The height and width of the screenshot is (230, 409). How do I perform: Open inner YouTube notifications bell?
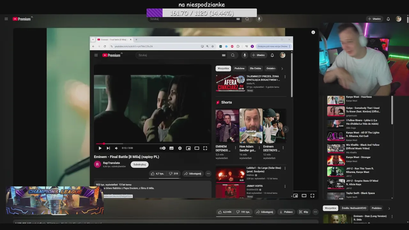[x=272, y=55]
